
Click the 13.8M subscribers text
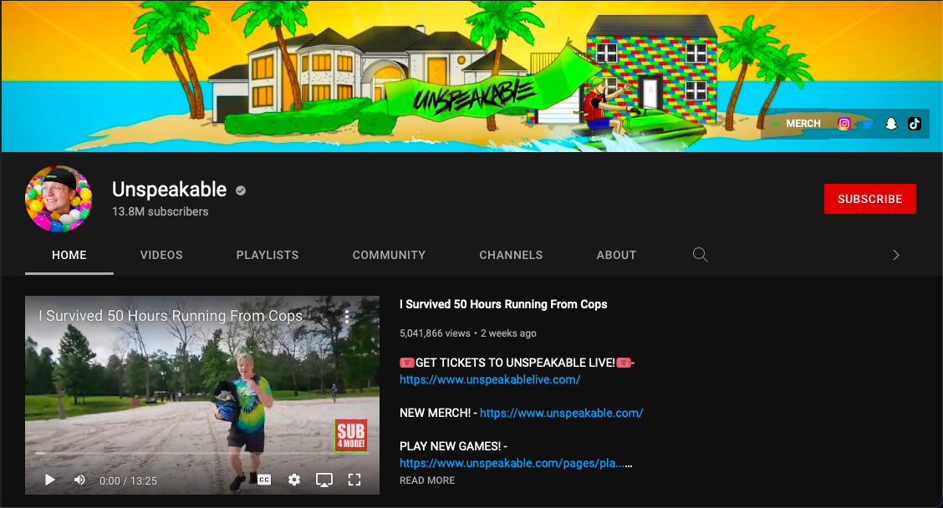(160, 211)
